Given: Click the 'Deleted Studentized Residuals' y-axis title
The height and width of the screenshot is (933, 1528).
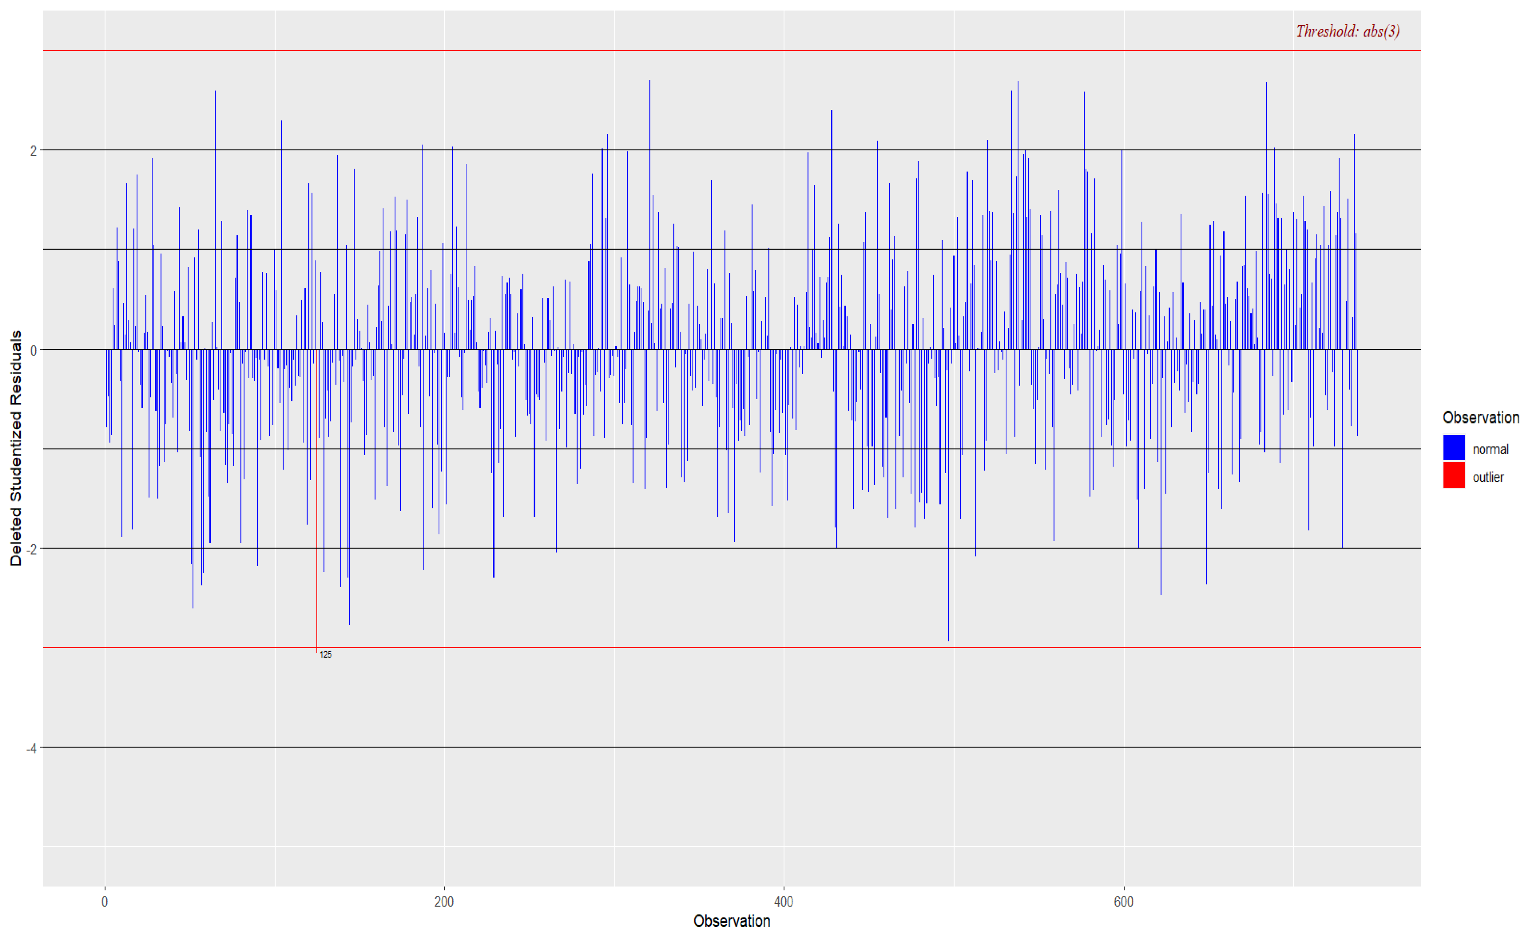Looking at the screenshot, I should [15, 448].
